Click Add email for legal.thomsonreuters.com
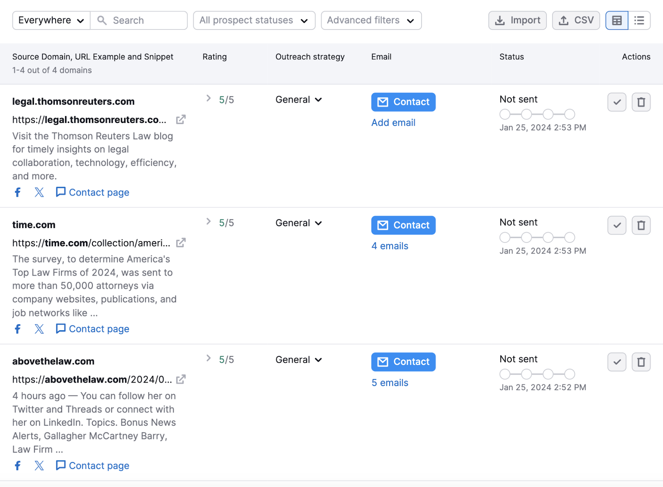Viewport: 663px width, 487px height. (x=393, y=123)
